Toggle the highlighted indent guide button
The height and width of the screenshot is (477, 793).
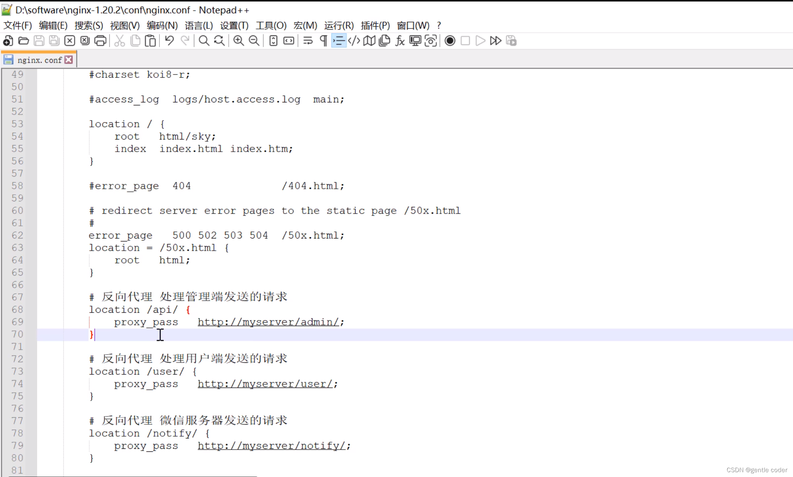click(339, 41)
